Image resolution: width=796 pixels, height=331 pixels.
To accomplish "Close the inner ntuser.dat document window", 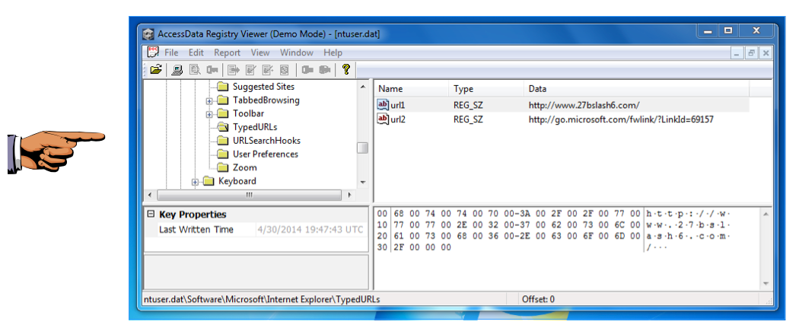I will tap(766, 53).
